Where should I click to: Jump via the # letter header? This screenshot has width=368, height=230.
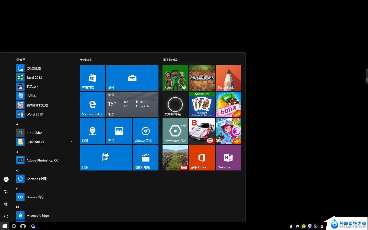(17, 124)
